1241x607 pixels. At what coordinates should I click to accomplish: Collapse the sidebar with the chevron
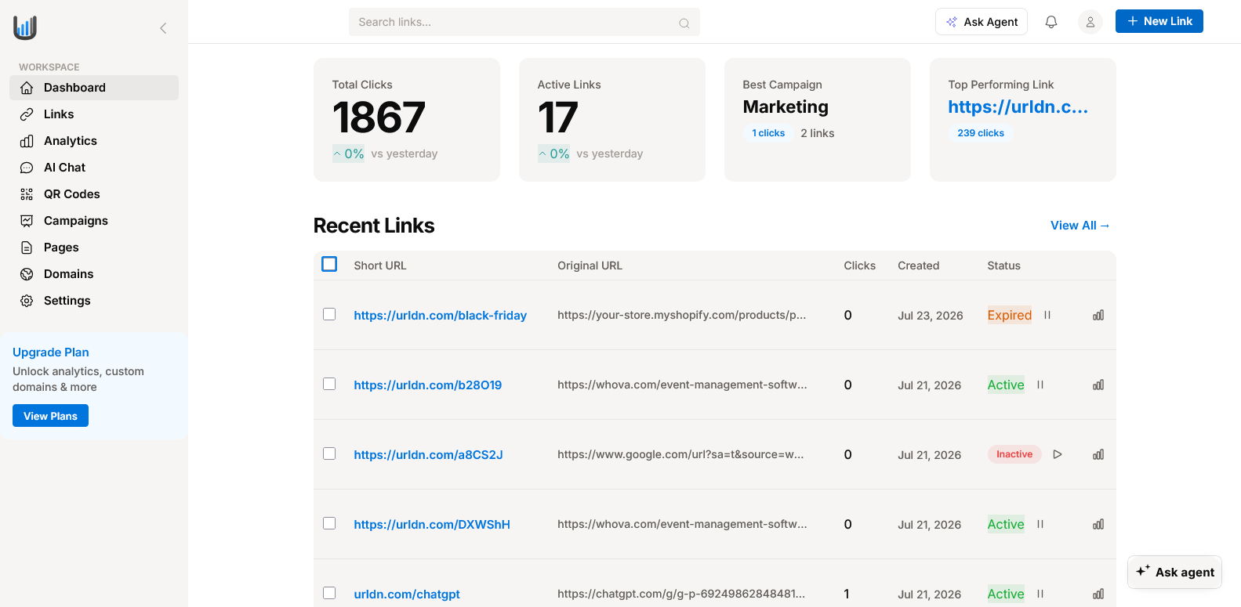pos(163,28)
